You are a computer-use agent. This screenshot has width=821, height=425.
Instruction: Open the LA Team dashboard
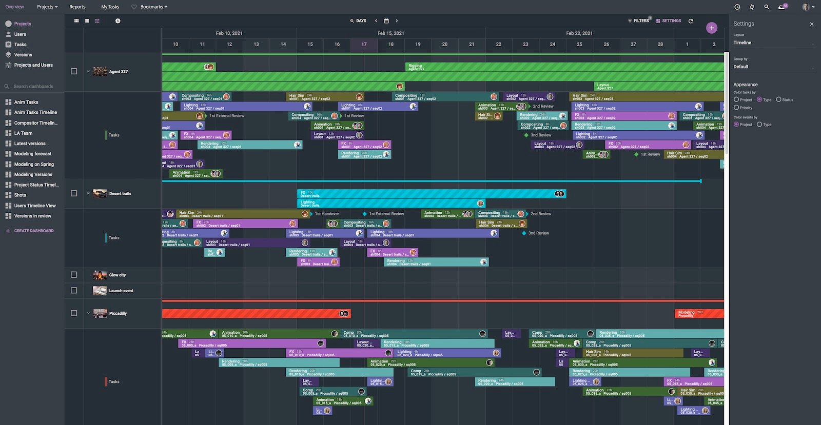(23, 133)
